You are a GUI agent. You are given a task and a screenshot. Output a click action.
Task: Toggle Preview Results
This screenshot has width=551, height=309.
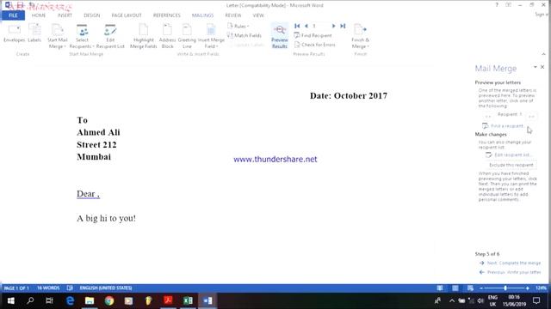pyautogui.click(x=280, y=36)
